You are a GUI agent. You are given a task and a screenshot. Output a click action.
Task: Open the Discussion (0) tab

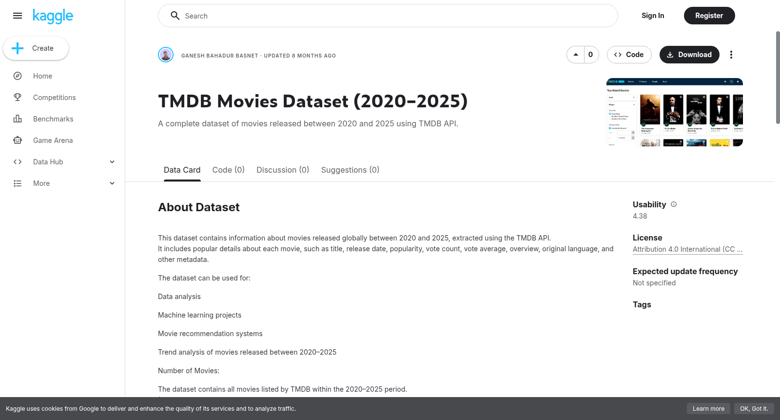(x=283, y=170)
